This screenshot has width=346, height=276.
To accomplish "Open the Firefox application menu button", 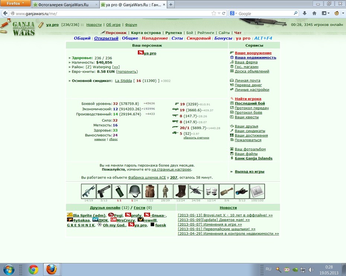I will [15, 3].
